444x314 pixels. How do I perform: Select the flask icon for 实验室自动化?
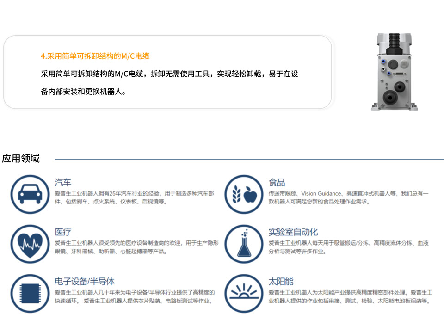(x=244, y=244)
